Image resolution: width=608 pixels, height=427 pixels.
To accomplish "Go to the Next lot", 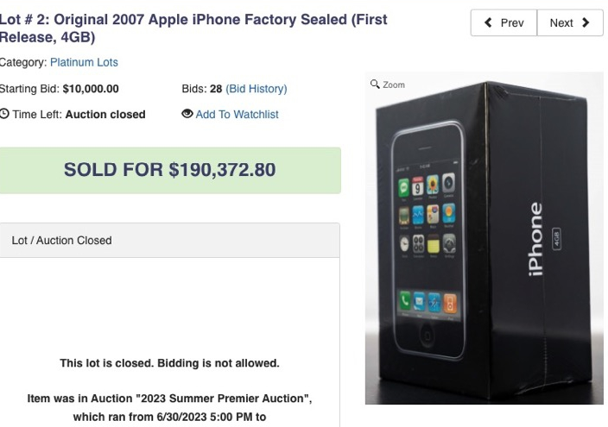I will coord(570,22).
